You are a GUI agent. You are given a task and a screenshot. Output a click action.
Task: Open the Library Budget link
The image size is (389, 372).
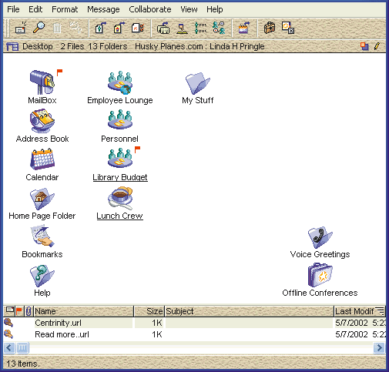120,177
